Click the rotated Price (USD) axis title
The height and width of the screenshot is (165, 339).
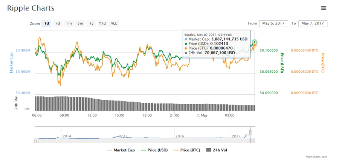[282, 63]
